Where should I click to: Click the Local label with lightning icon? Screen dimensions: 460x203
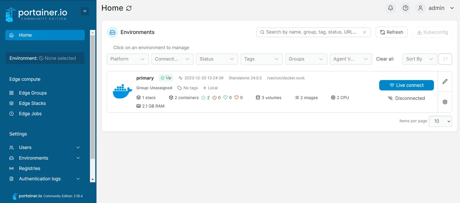[210, 88]
